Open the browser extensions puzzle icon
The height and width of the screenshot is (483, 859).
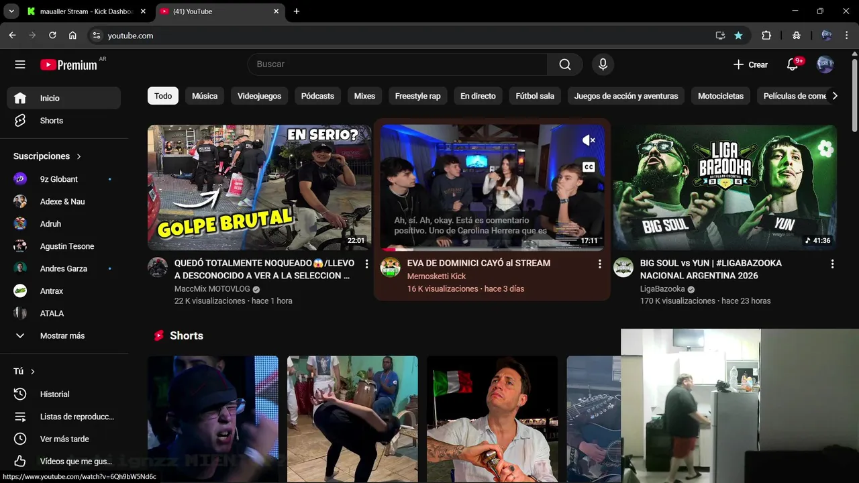click(x=766, y=36)
